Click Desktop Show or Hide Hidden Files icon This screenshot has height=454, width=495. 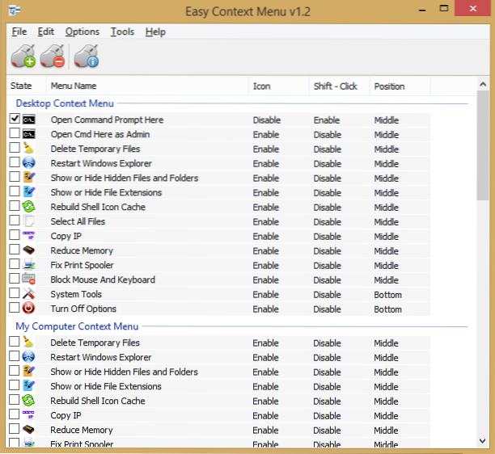point(29,177)
